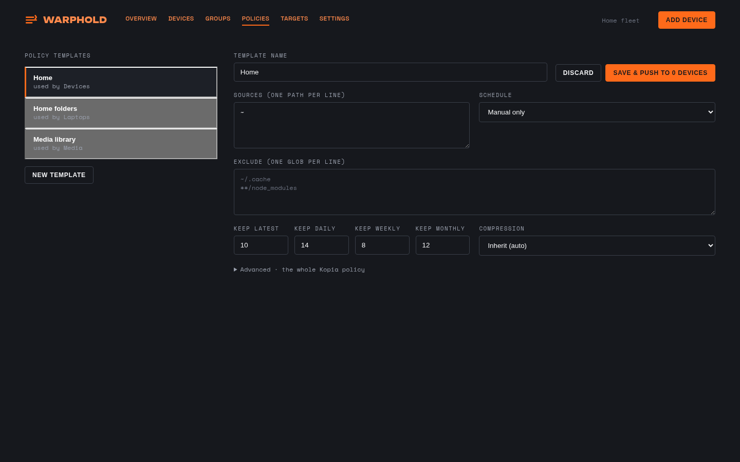Click the Keep Weekly field
The height and width of the screenshot is (462, 740).
(382, 245)
